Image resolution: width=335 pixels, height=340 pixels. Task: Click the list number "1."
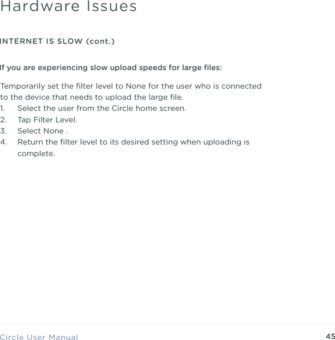click(3, 109)
